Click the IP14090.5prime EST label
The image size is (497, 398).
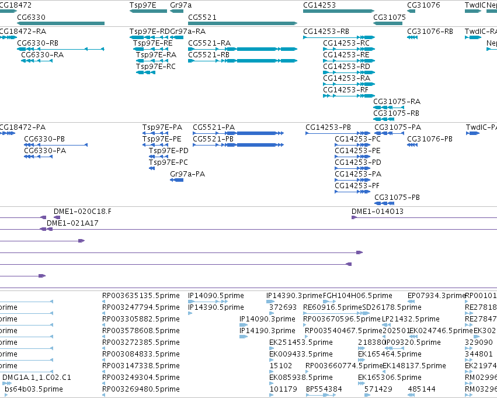click(x=216, y=296)
